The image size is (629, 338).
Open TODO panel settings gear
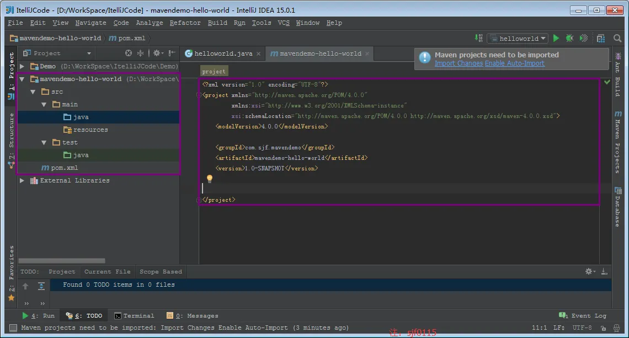(x=590, y=271)
